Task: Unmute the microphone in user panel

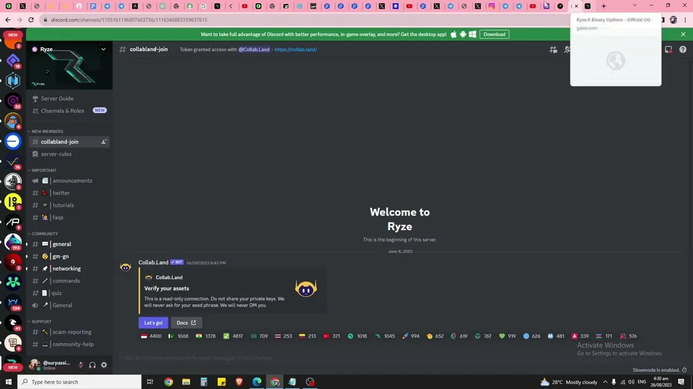Action: tap(80, 365)
